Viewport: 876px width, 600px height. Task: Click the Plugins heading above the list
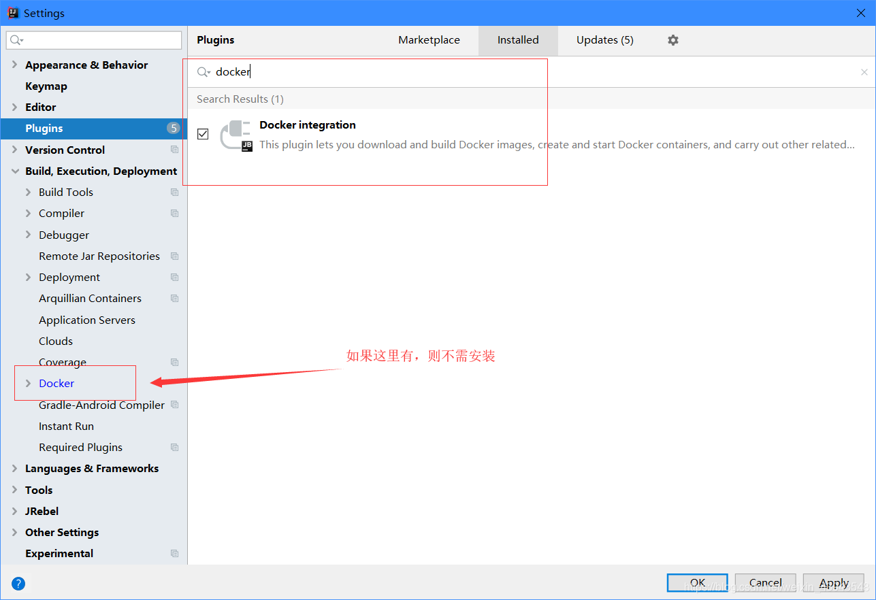click(215, 40)
